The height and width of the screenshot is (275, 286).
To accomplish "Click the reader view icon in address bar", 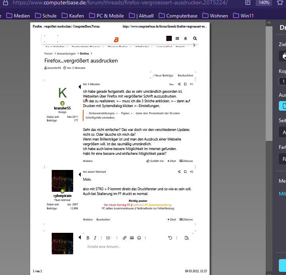I will point(247,2).
